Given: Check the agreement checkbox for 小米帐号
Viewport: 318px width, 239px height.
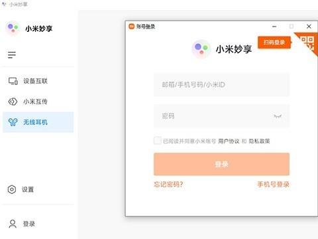Looking at the screenshot, I should 158,141.
